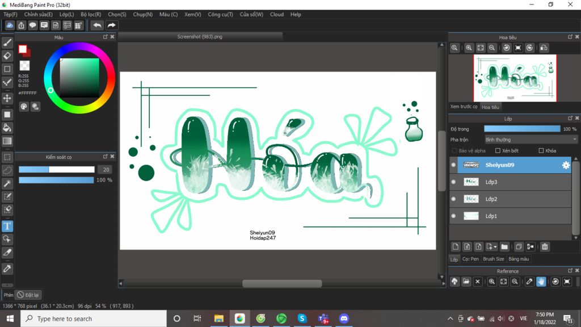Duplicate the layer using the copy icon

[519, 246]
